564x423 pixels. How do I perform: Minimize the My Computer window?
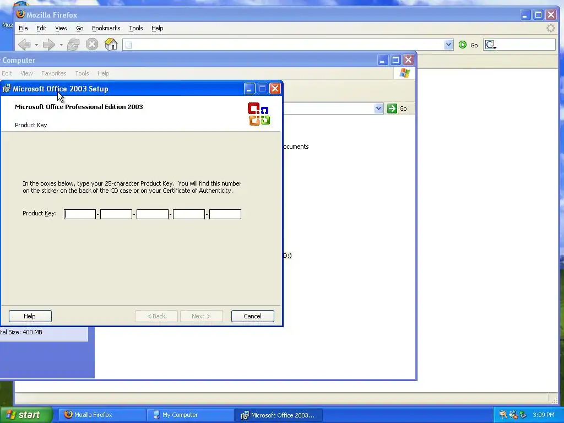(382, 59)
